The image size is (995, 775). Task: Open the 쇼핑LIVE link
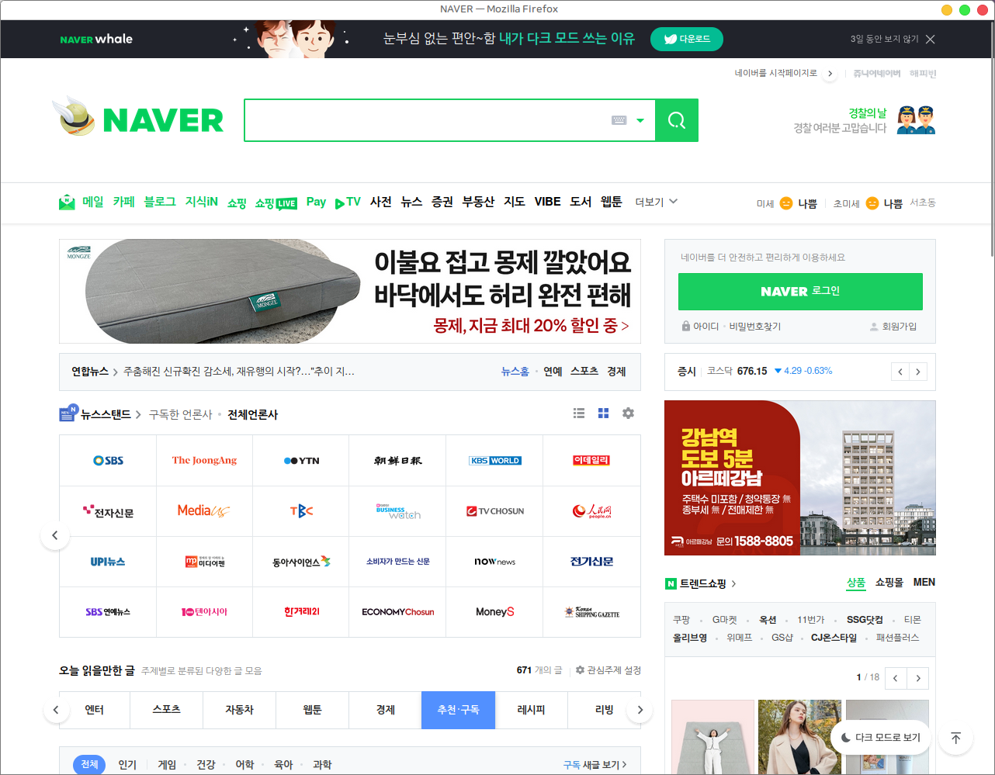tap(276, 202)
